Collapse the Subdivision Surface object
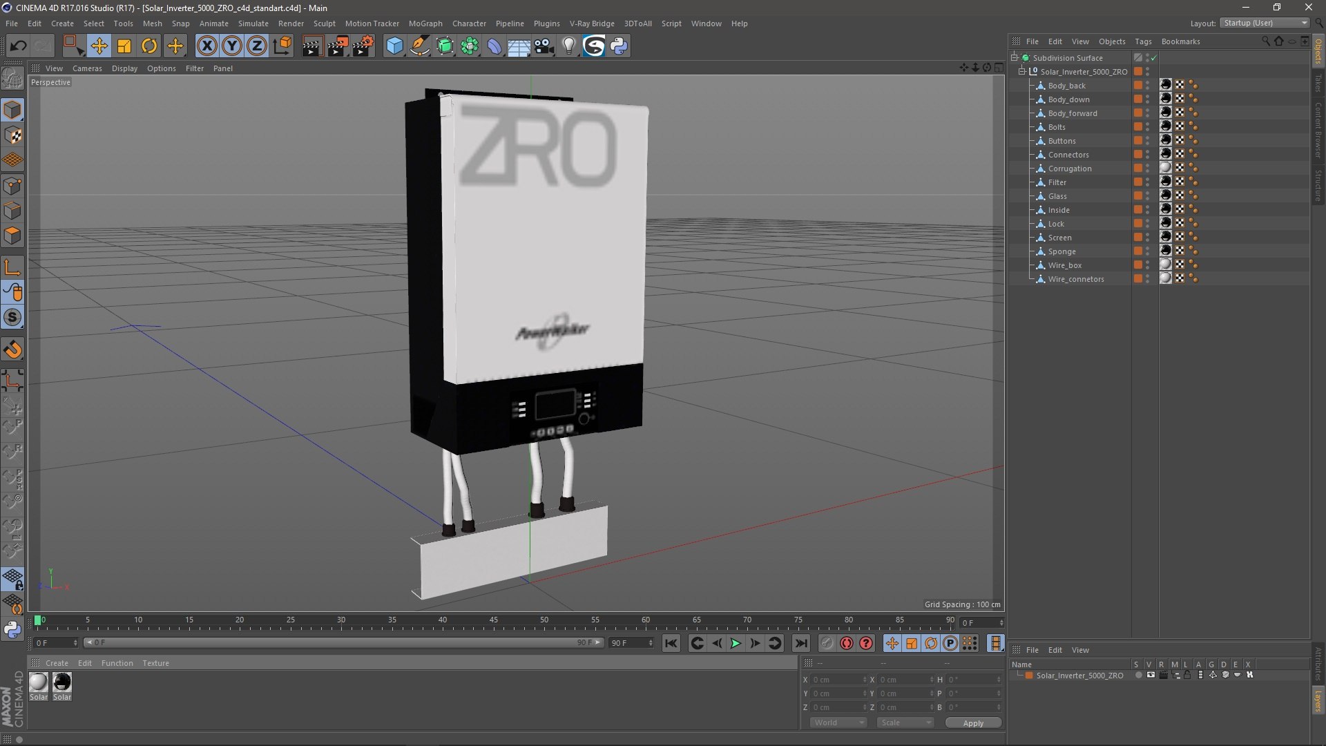Screen dimensions: 1326x746 [1015, 57]
